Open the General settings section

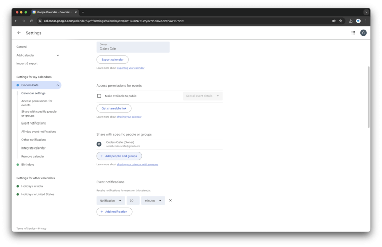click(x=22, y=47)
